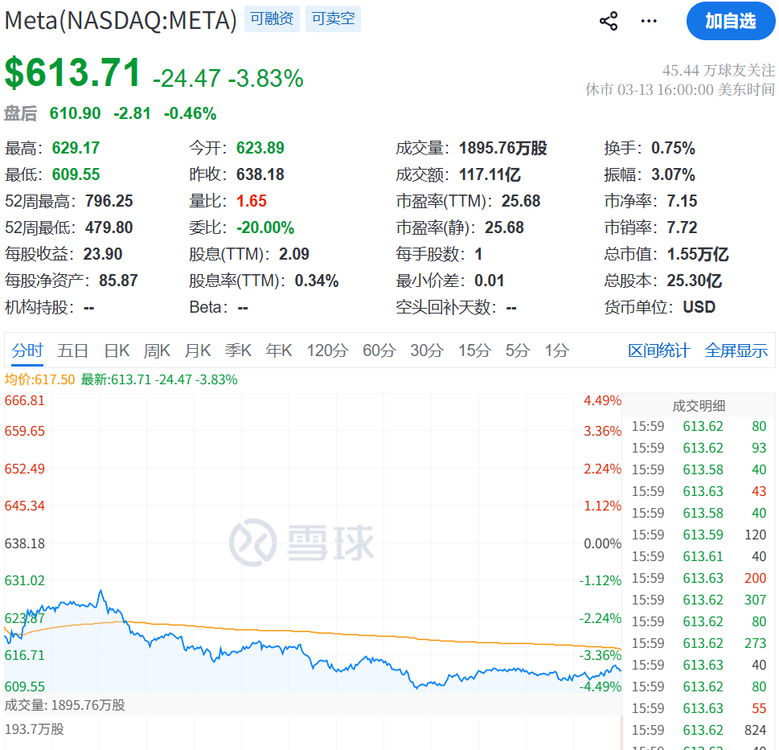Click the share icon
This screenshot has height=750, width=779.
[609, 22]
